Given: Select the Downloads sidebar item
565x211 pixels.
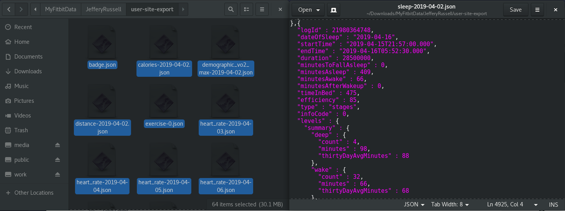Looking at the screenshot, I should pos(28,71).
